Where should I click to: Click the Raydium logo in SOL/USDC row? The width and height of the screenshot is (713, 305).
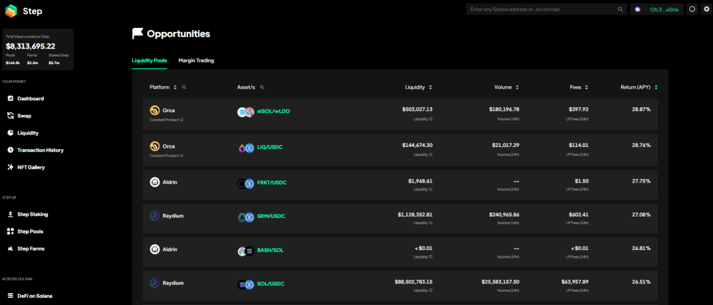tap(155, 283)
